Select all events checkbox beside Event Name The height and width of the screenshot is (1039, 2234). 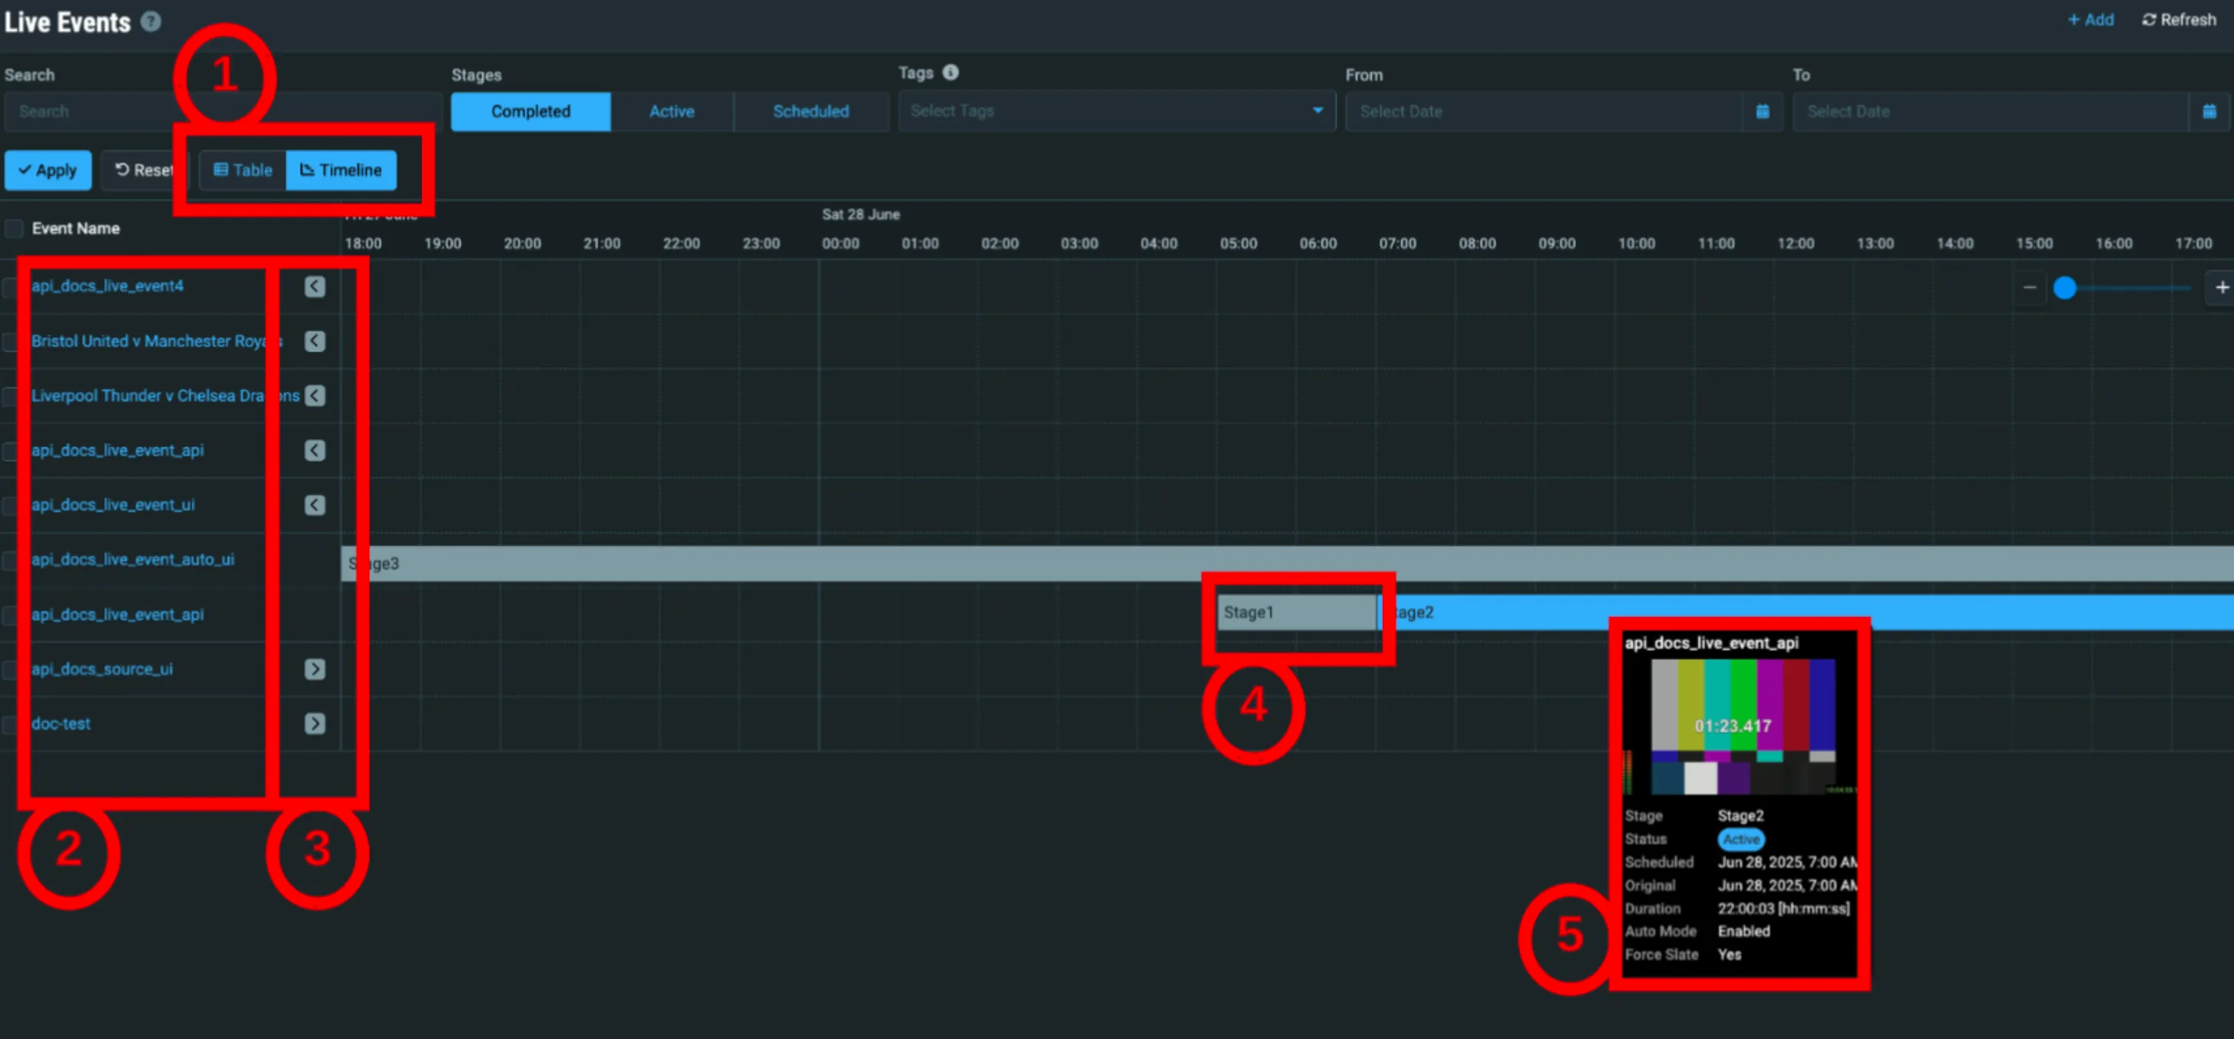[x=14, y=229]
